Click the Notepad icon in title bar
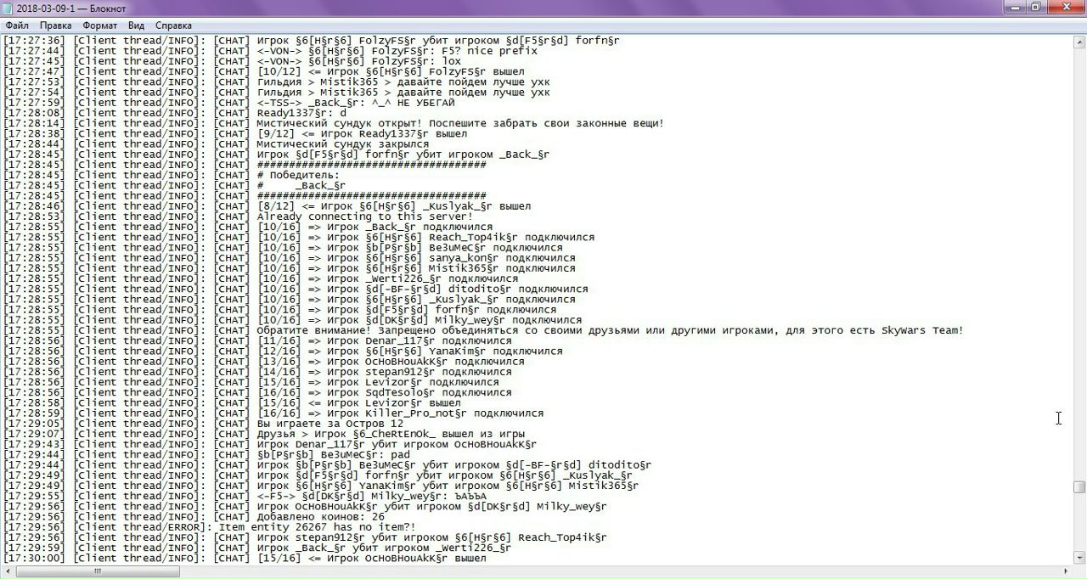The width and height of the screenshot is (1087, 579). (8, 8)
